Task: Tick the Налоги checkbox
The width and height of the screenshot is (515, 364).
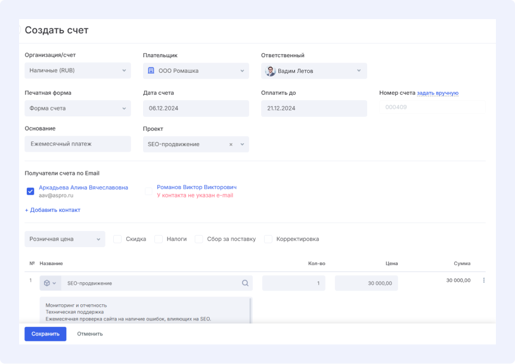Action: point(159,239)
